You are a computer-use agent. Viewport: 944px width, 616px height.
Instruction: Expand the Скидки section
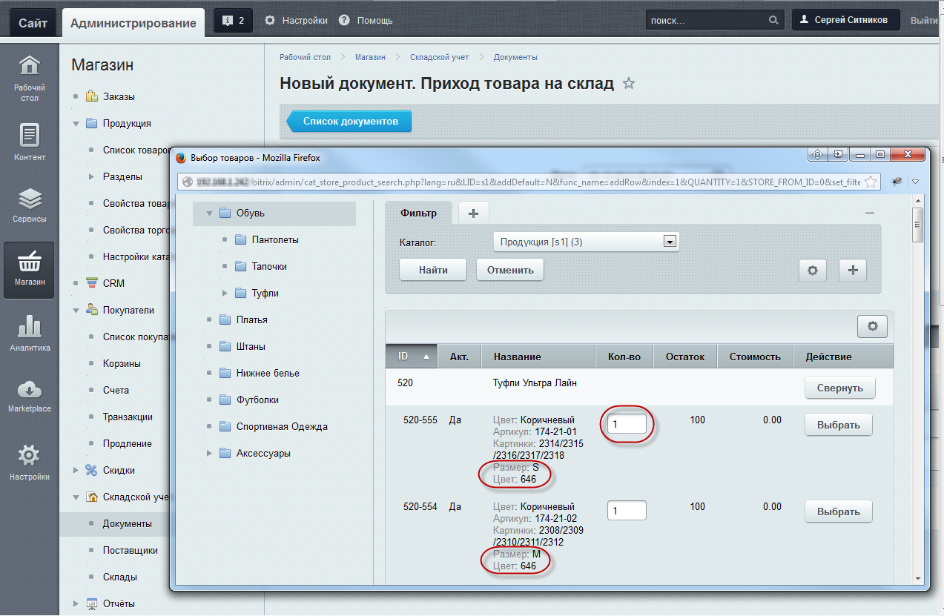click(76, 471)
